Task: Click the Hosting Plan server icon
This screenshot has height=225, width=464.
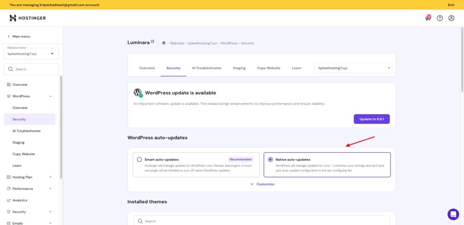Action: (x=9, y=177)
